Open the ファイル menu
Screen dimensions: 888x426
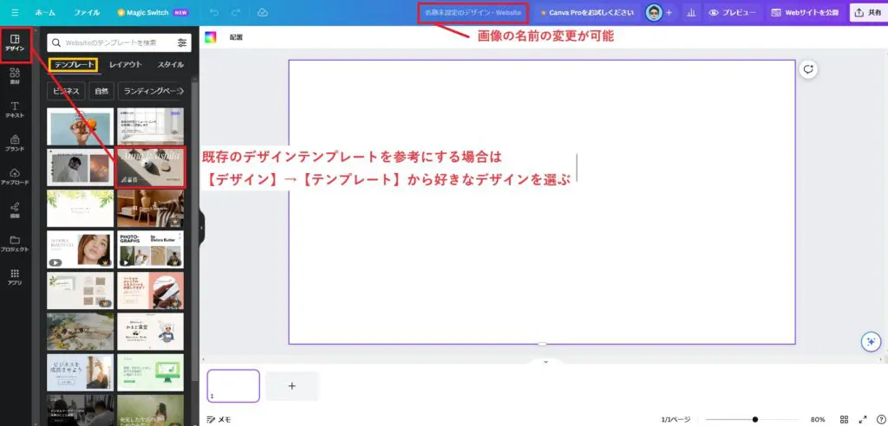pos(87,12)
